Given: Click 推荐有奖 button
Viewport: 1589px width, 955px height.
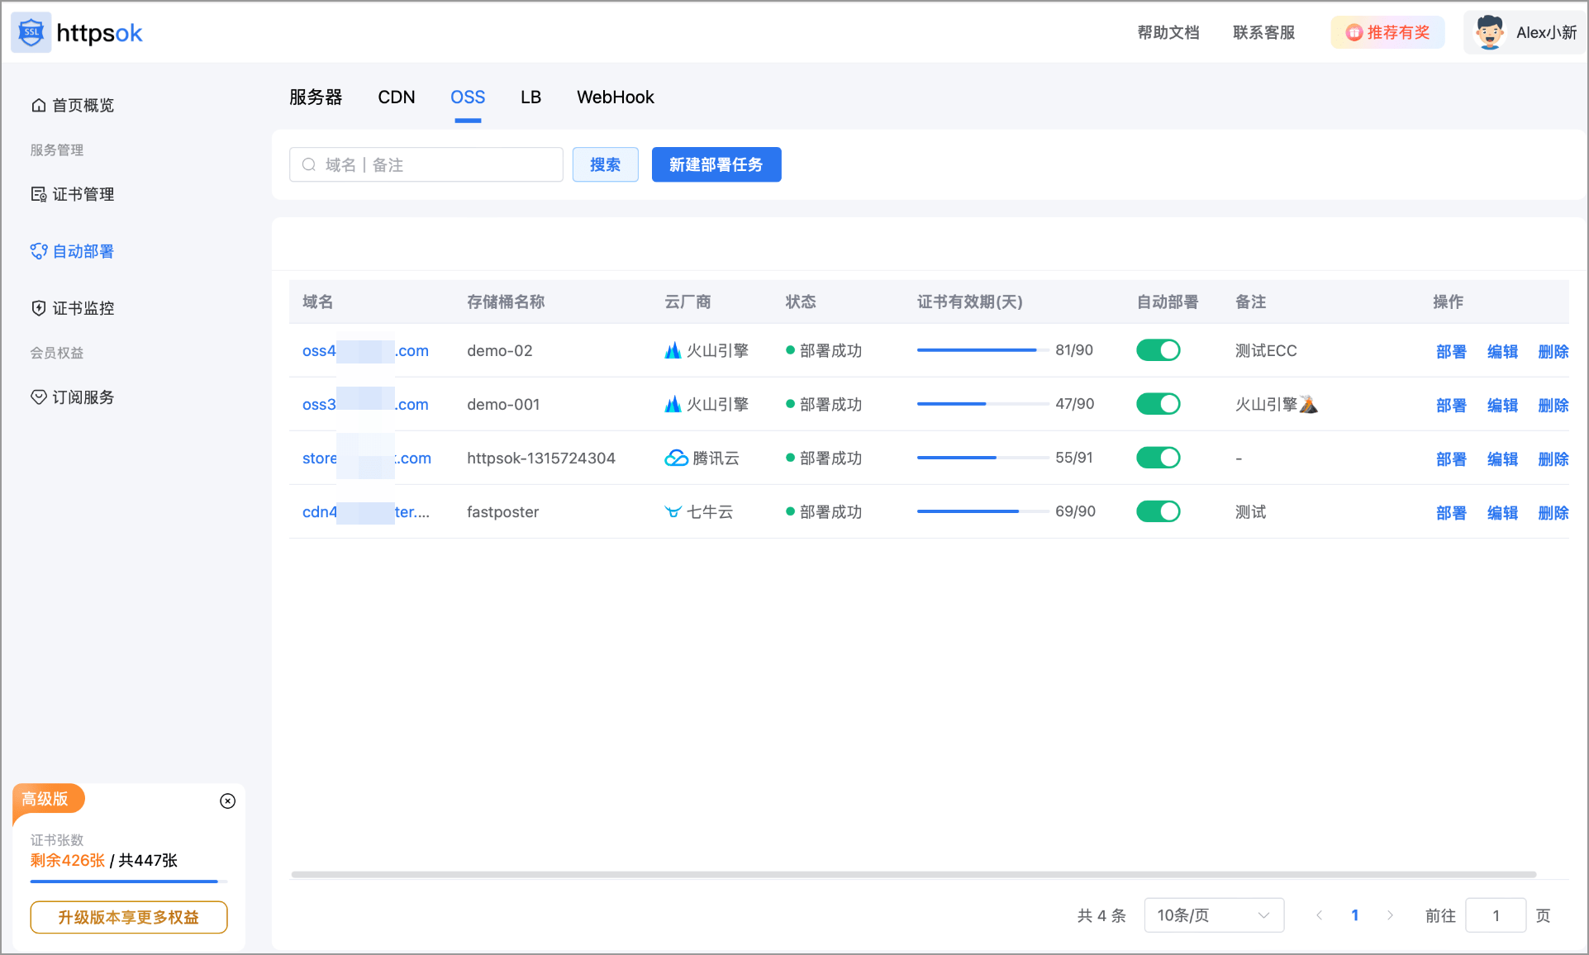Looking at the screenshot, I should coord(1387,33).
